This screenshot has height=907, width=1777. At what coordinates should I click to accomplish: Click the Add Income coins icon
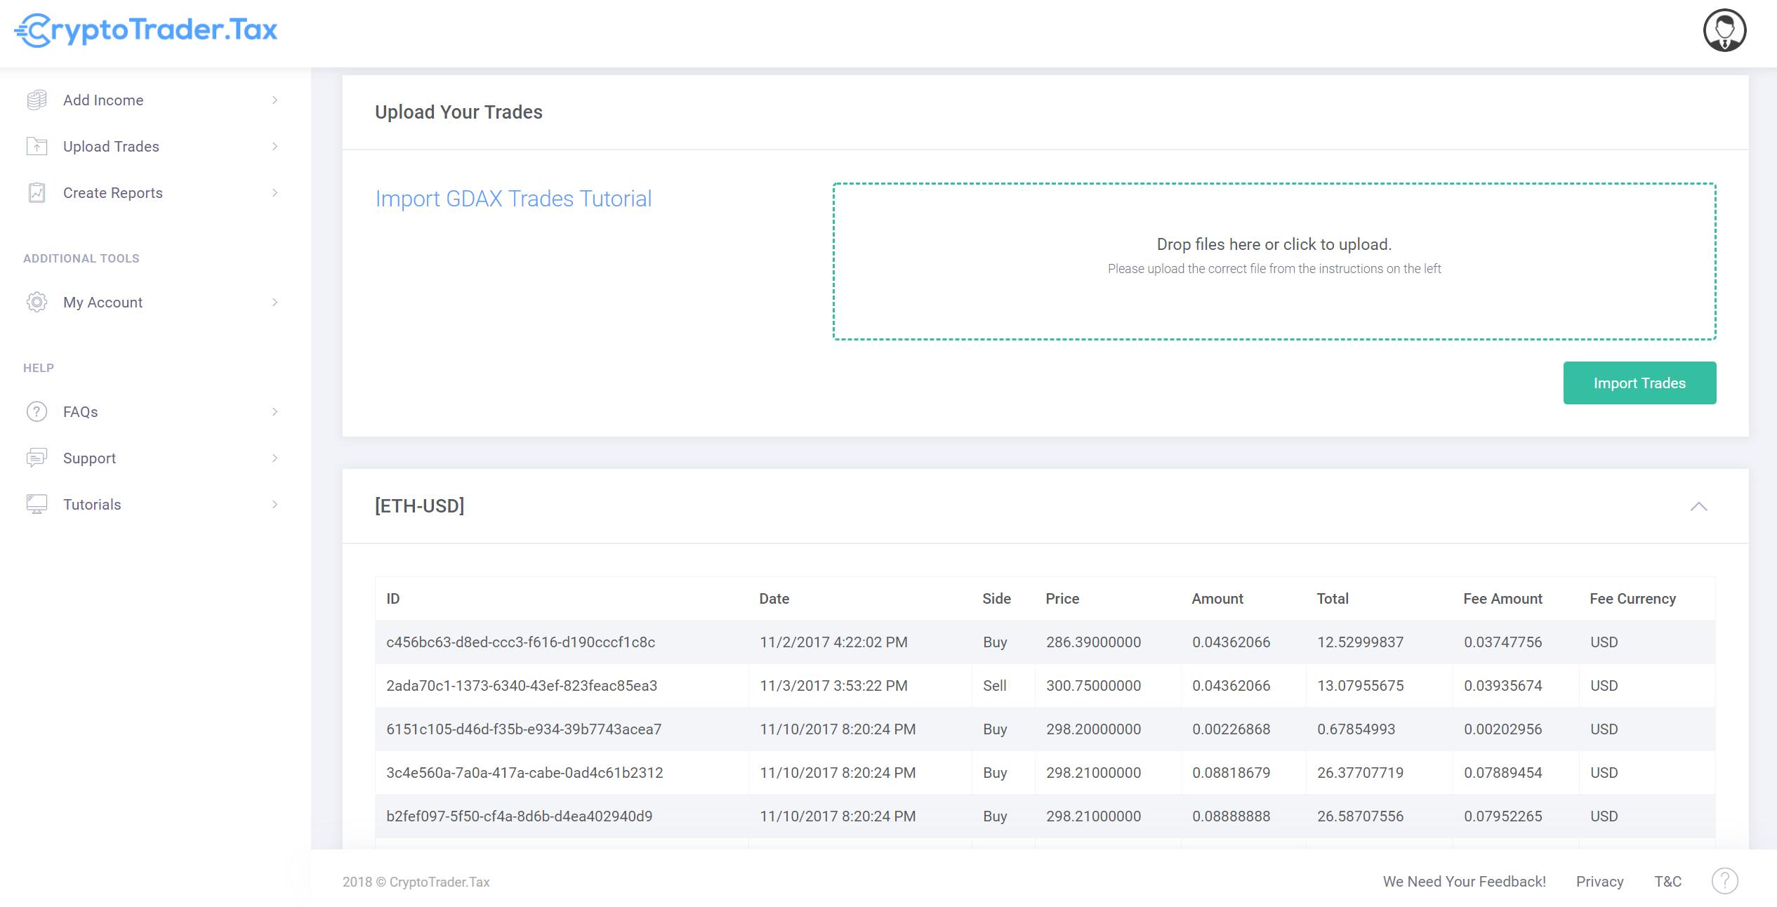tap(37, 100)
